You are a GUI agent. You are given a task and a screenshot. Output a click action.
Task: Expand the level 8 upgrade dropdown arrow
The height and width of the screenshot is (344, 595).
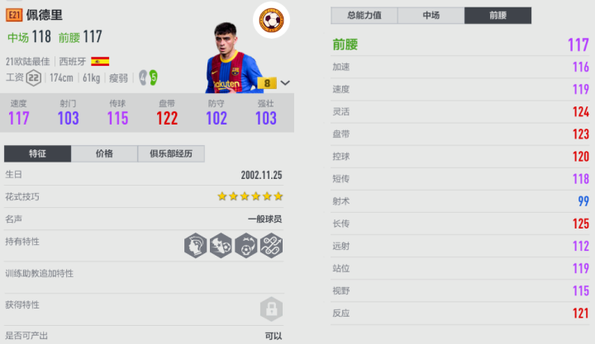(285, 82)
